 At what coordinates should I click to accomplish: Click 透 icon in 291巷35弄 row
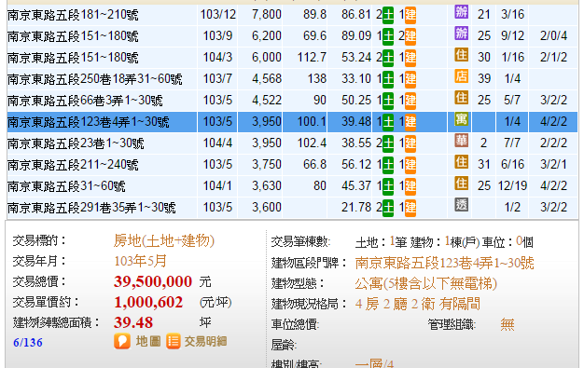pyautogui.click(x=461, y=205)
